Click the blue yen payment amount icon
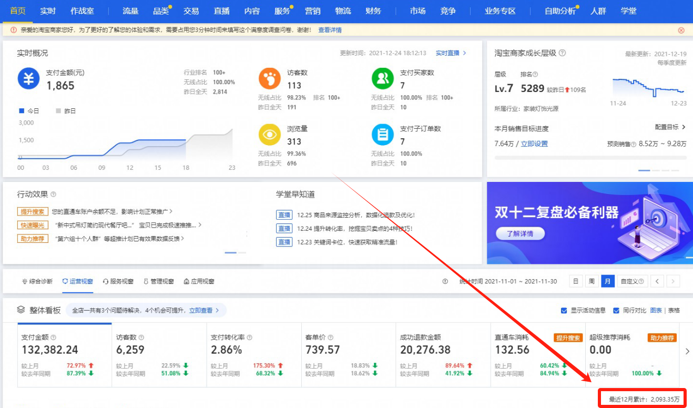 click(x=29, y=78)
